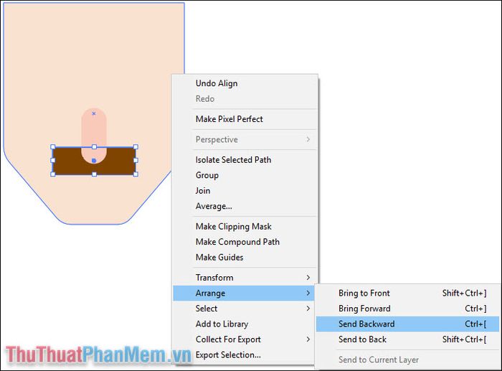The width and height of the screenshot is (502, 371).
Task: Choose Send to Back
Action: coord(408,339)
